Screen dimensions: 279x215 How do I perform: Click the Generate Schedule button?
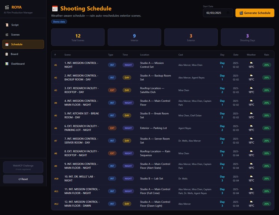(255, 13)
